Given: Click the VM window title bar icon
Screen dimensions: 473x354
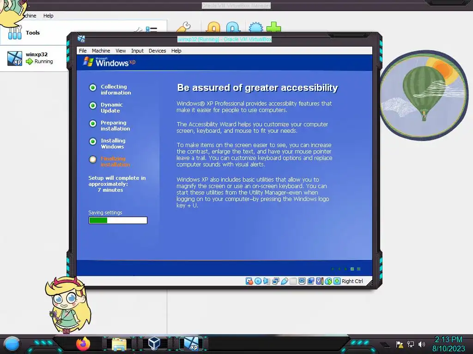Looking at the screenshot, I should [x=81, y=39].
